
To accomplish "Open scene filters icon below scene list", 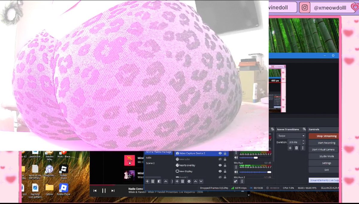I will coord(159,181).
